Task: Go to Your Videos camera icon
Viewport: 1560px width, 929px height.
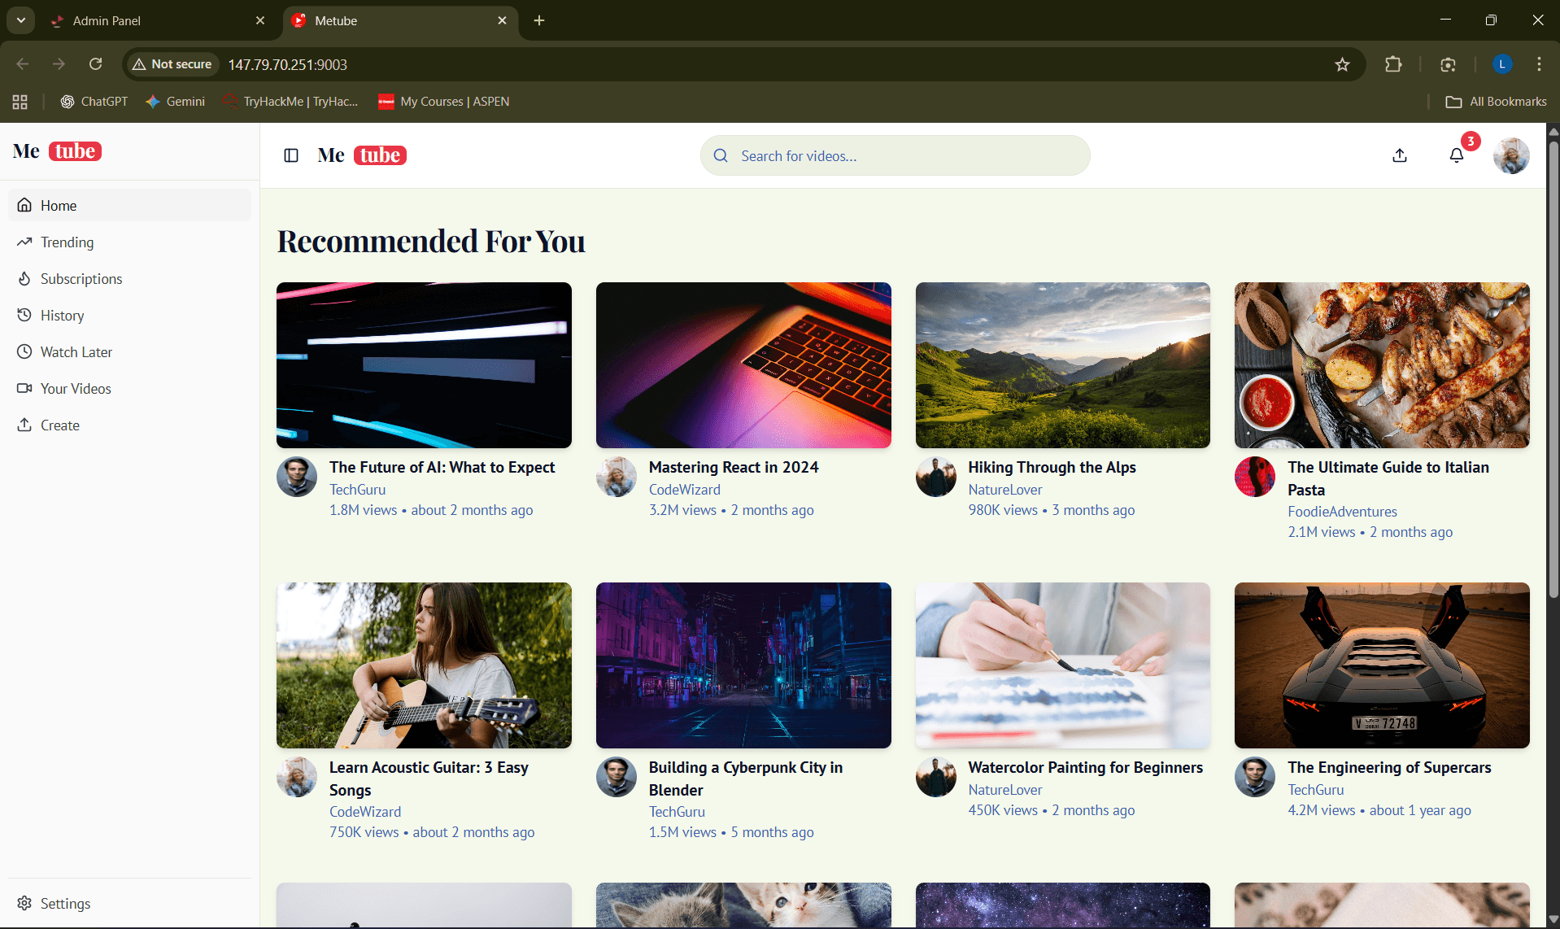Action: point(24,388)
